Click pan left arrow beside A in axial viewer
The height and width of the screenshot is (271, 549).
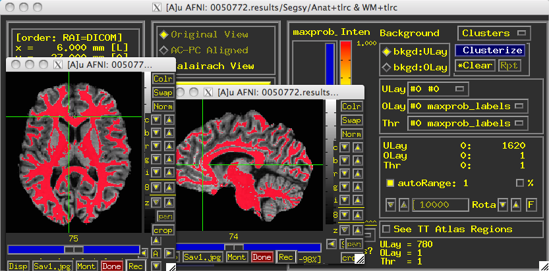(144, 253)
